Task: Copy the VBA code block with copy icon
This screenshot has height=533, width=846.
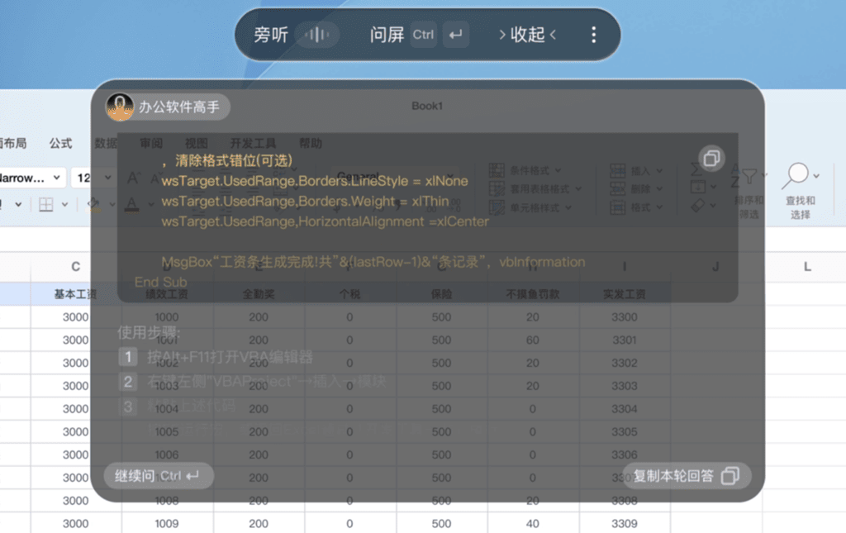Action: [710, 158]
